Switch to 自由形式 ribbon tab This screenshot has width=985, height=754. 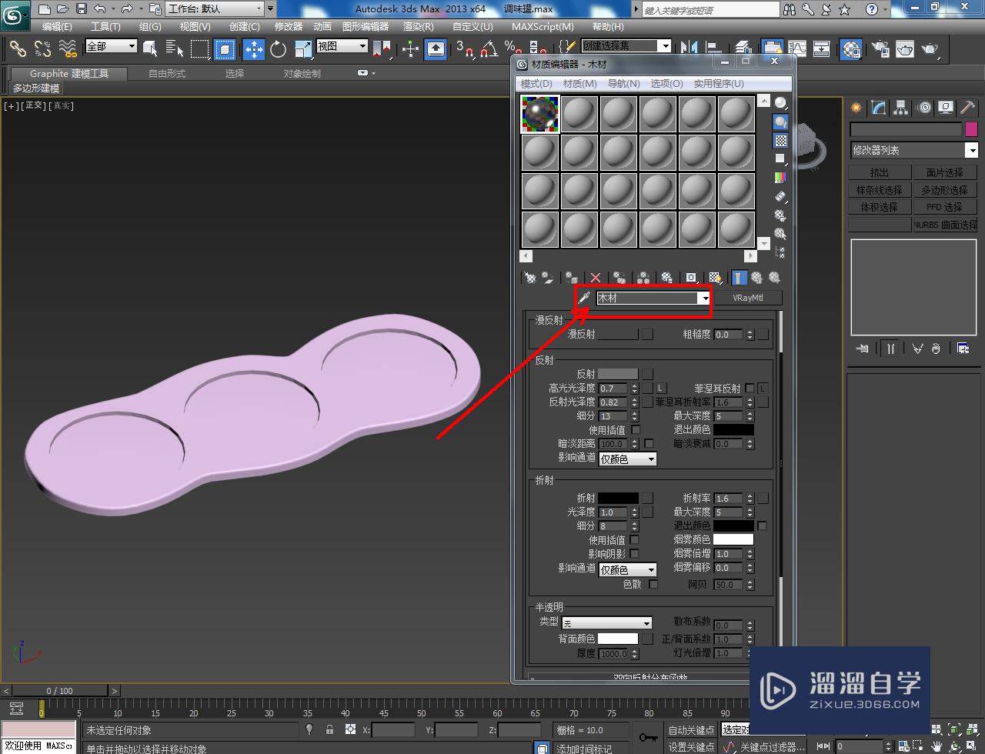[x=167, y=74]
